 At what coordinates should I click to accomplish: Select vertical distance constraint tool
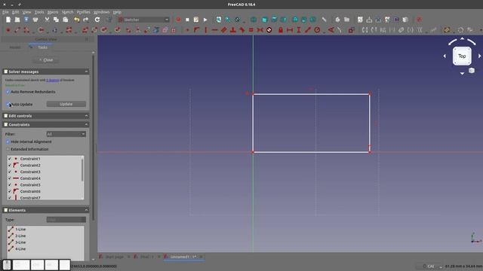(x=299, y=30)
